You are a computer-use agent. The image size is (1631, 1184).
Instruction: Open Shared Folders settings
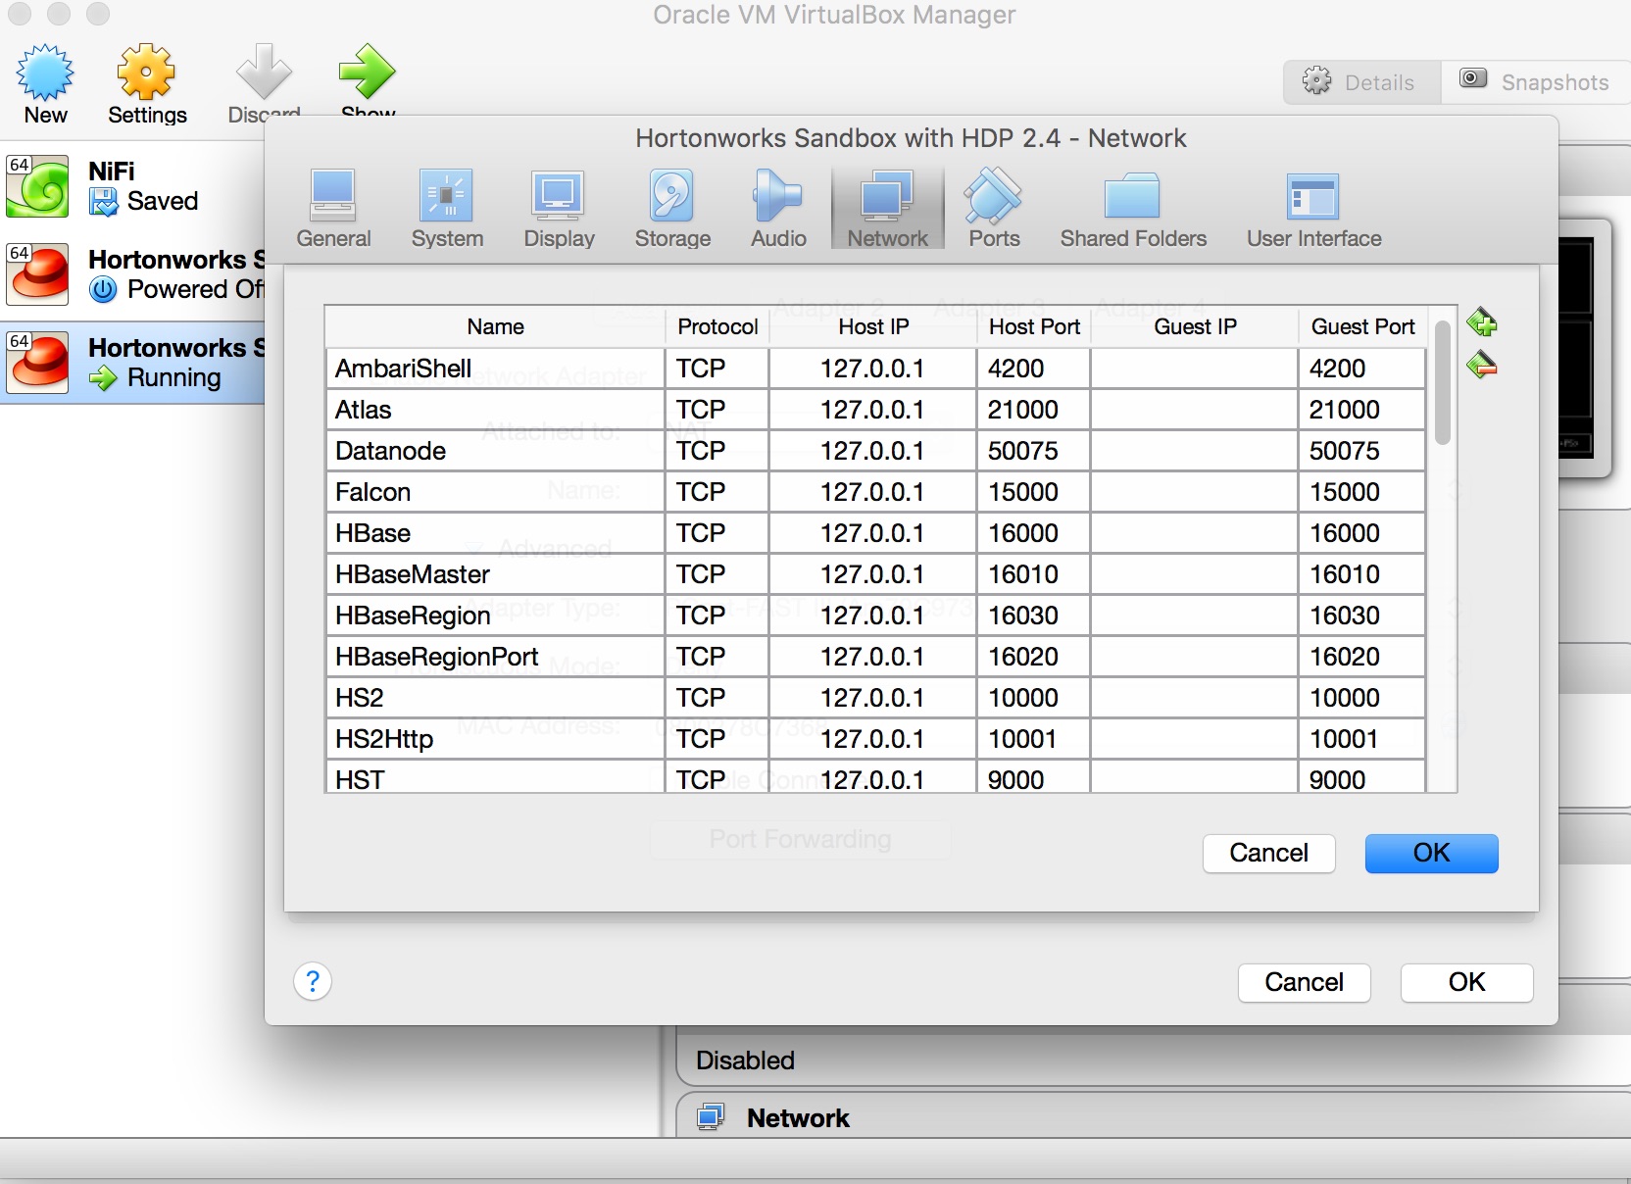click(1133, 207)
